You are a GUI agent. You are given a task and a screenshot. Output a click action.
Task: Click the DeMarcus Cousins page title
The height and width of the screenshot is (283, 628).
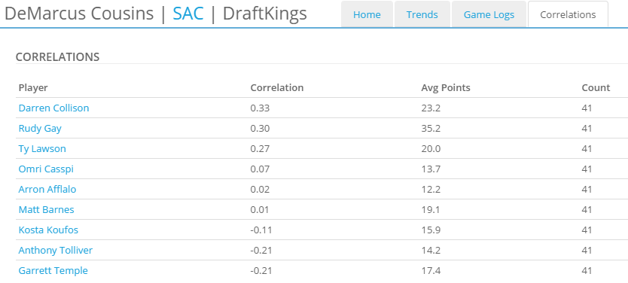79,14
